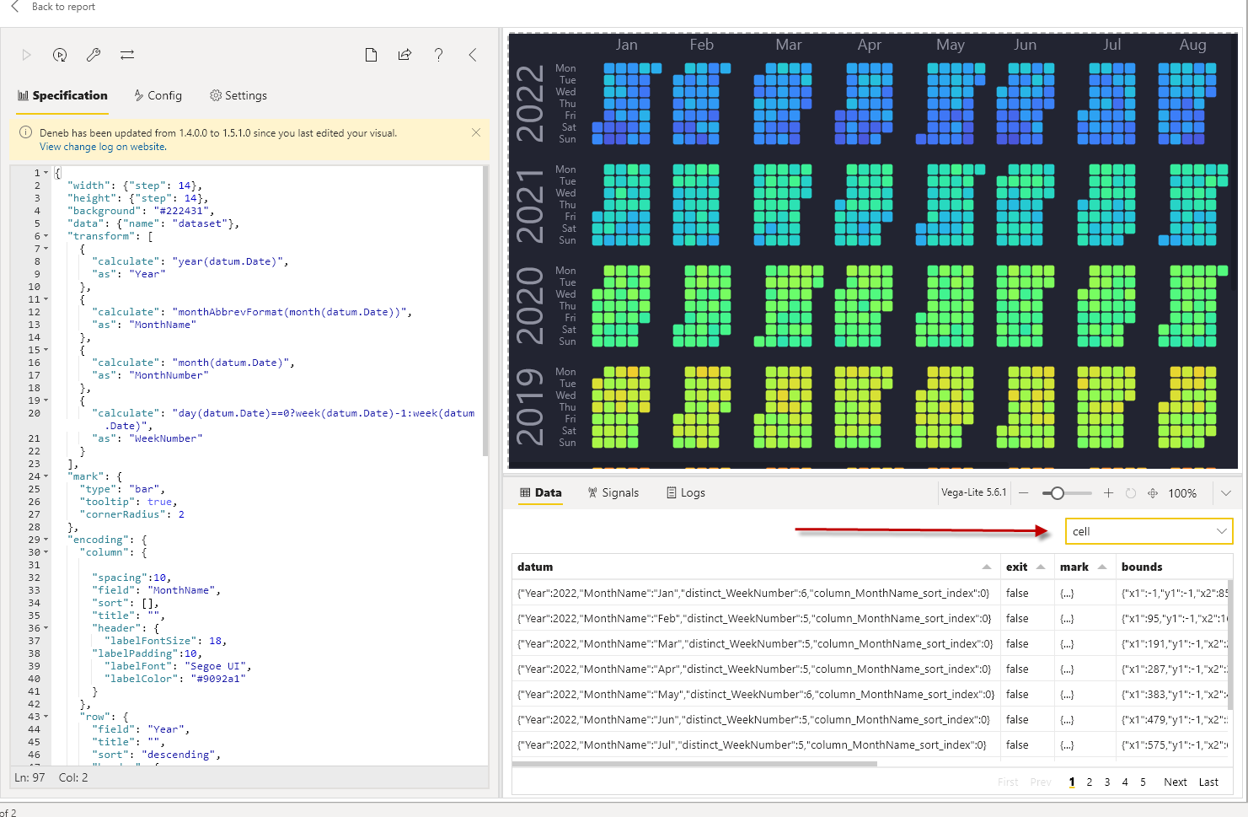Collapse the editor pane with the chevron icon

tap(472, 54)
